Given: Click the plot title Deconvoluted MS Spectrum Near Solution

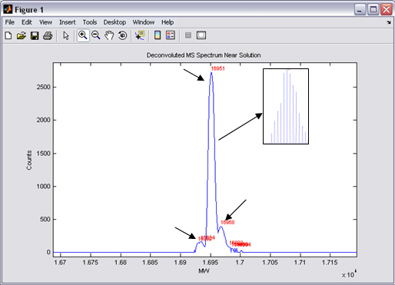Looking at the screenshot, I should coord(204,55).
